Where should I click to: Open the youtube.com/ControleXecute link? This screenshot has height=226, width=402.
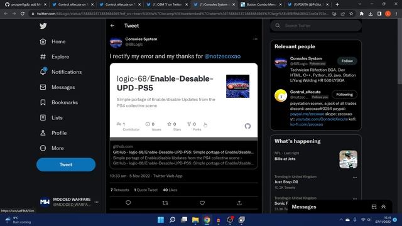pos(322,119)
